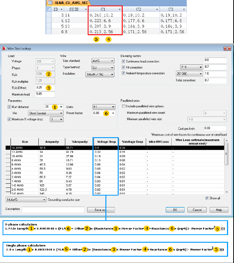This screenshot has width=234, height=263.
Task: Click the C1 cell 0.240;10.2
Action: [x=105, y=15]
